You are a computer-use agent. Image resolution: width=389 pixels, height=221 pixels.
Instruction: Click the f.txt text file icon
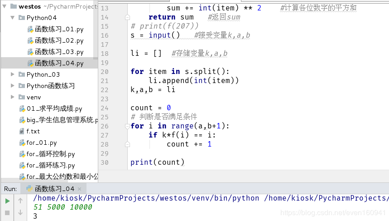point(22,132)
